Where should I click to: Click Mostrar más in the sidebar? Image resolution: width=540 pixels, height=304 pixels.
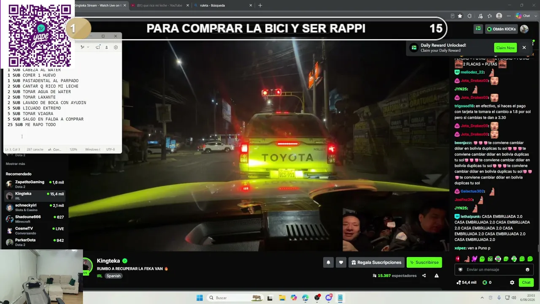[15, 164]
